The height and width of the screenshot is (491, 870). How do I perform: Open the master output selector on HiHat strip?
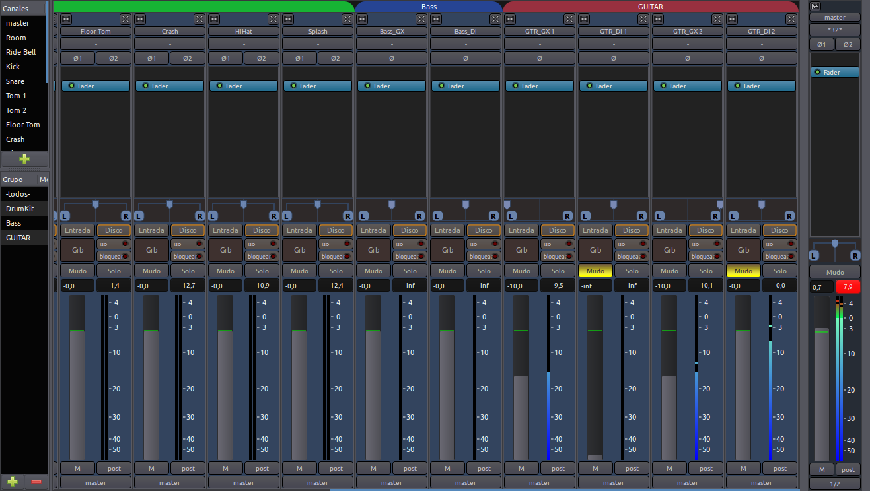click(244, 482)
